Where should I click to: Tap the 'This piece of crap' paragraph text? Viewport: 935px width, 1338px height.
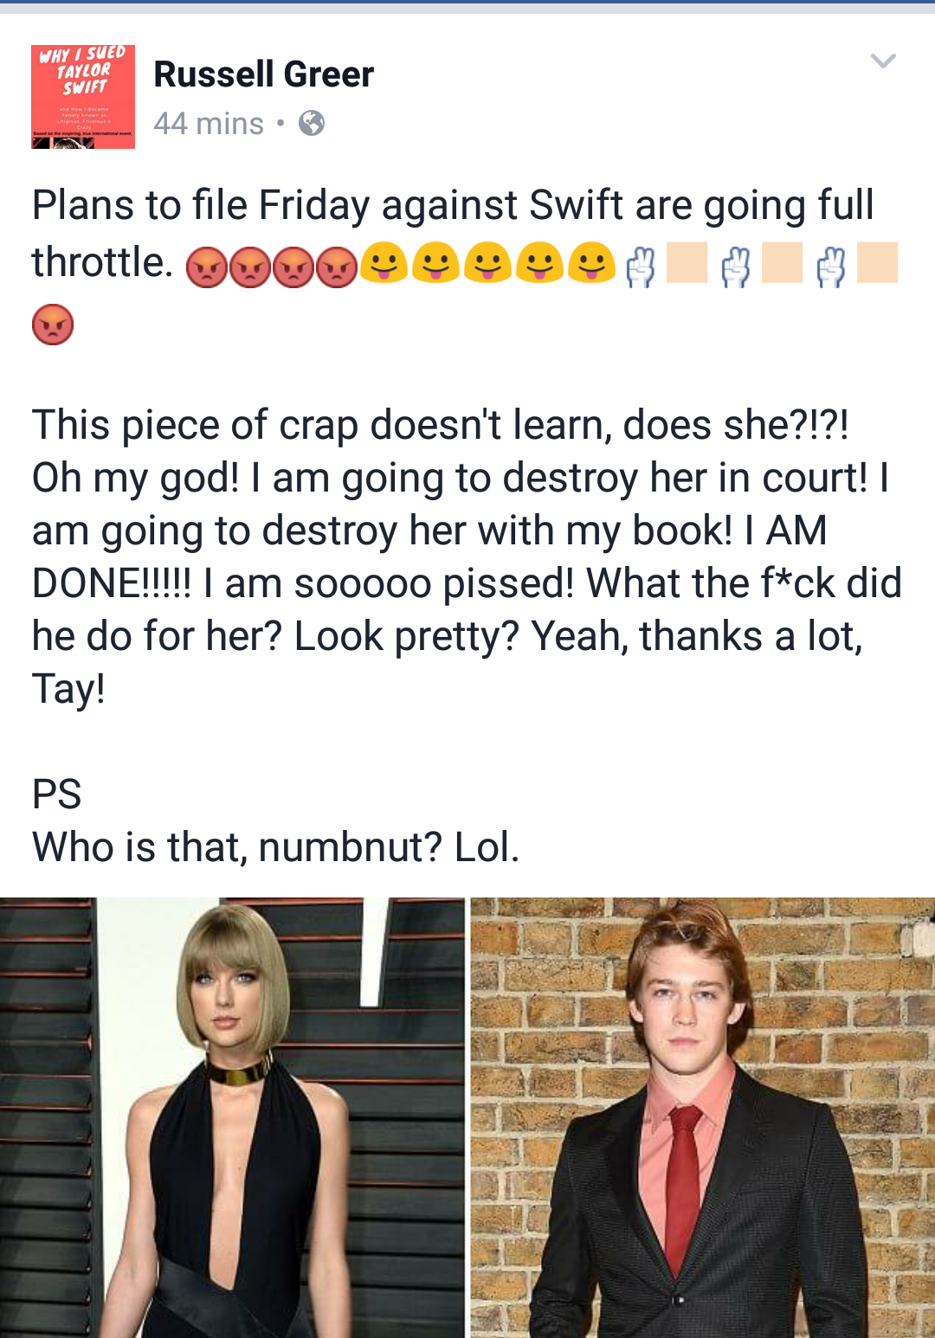[x=467, y=556]
